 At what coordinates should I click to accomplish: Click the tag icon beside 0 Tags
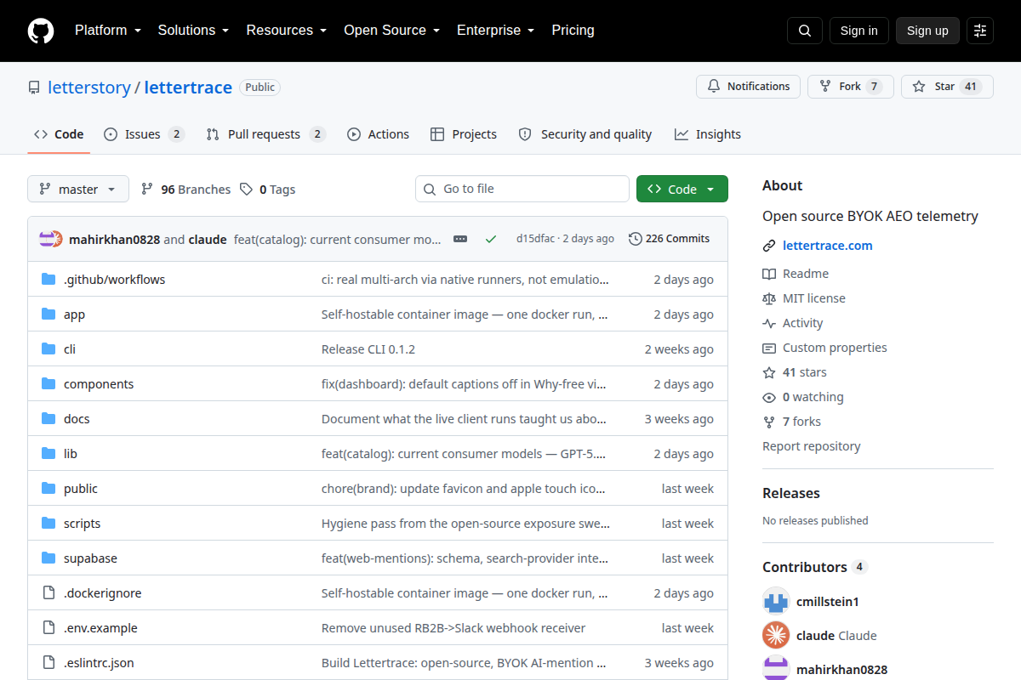tap(246, 190)
